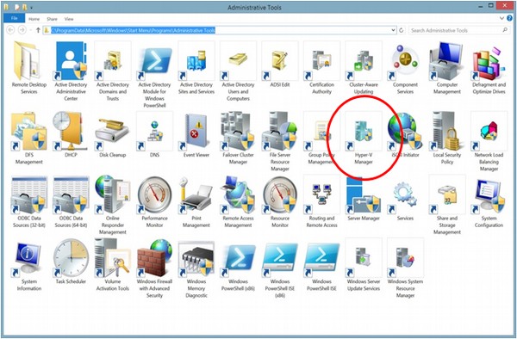This screenshot has height=339, width=517.
Task: Open ODBC Data Sources (32-bit)
Action: [29, 201]
